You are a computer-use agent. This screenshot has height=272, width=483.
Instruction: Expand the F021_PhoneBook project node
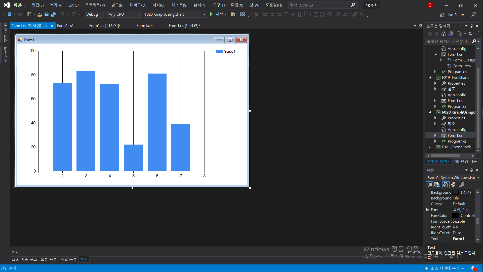pyautogui.click(x=430, y=147)
